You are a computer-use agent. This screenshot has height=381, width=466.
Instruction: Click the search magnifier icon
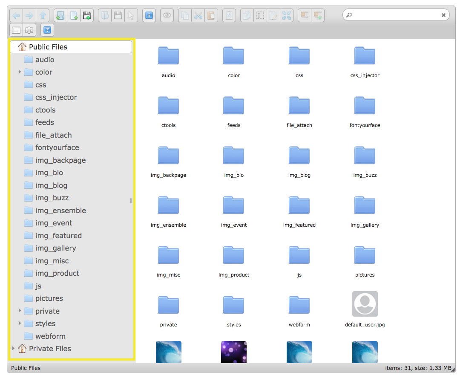349,15
